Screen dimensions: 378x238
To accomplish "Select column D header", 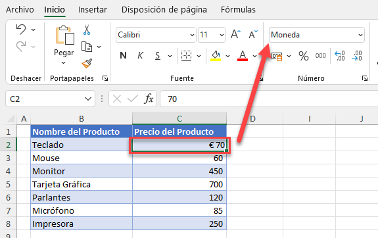I will 254,118.
